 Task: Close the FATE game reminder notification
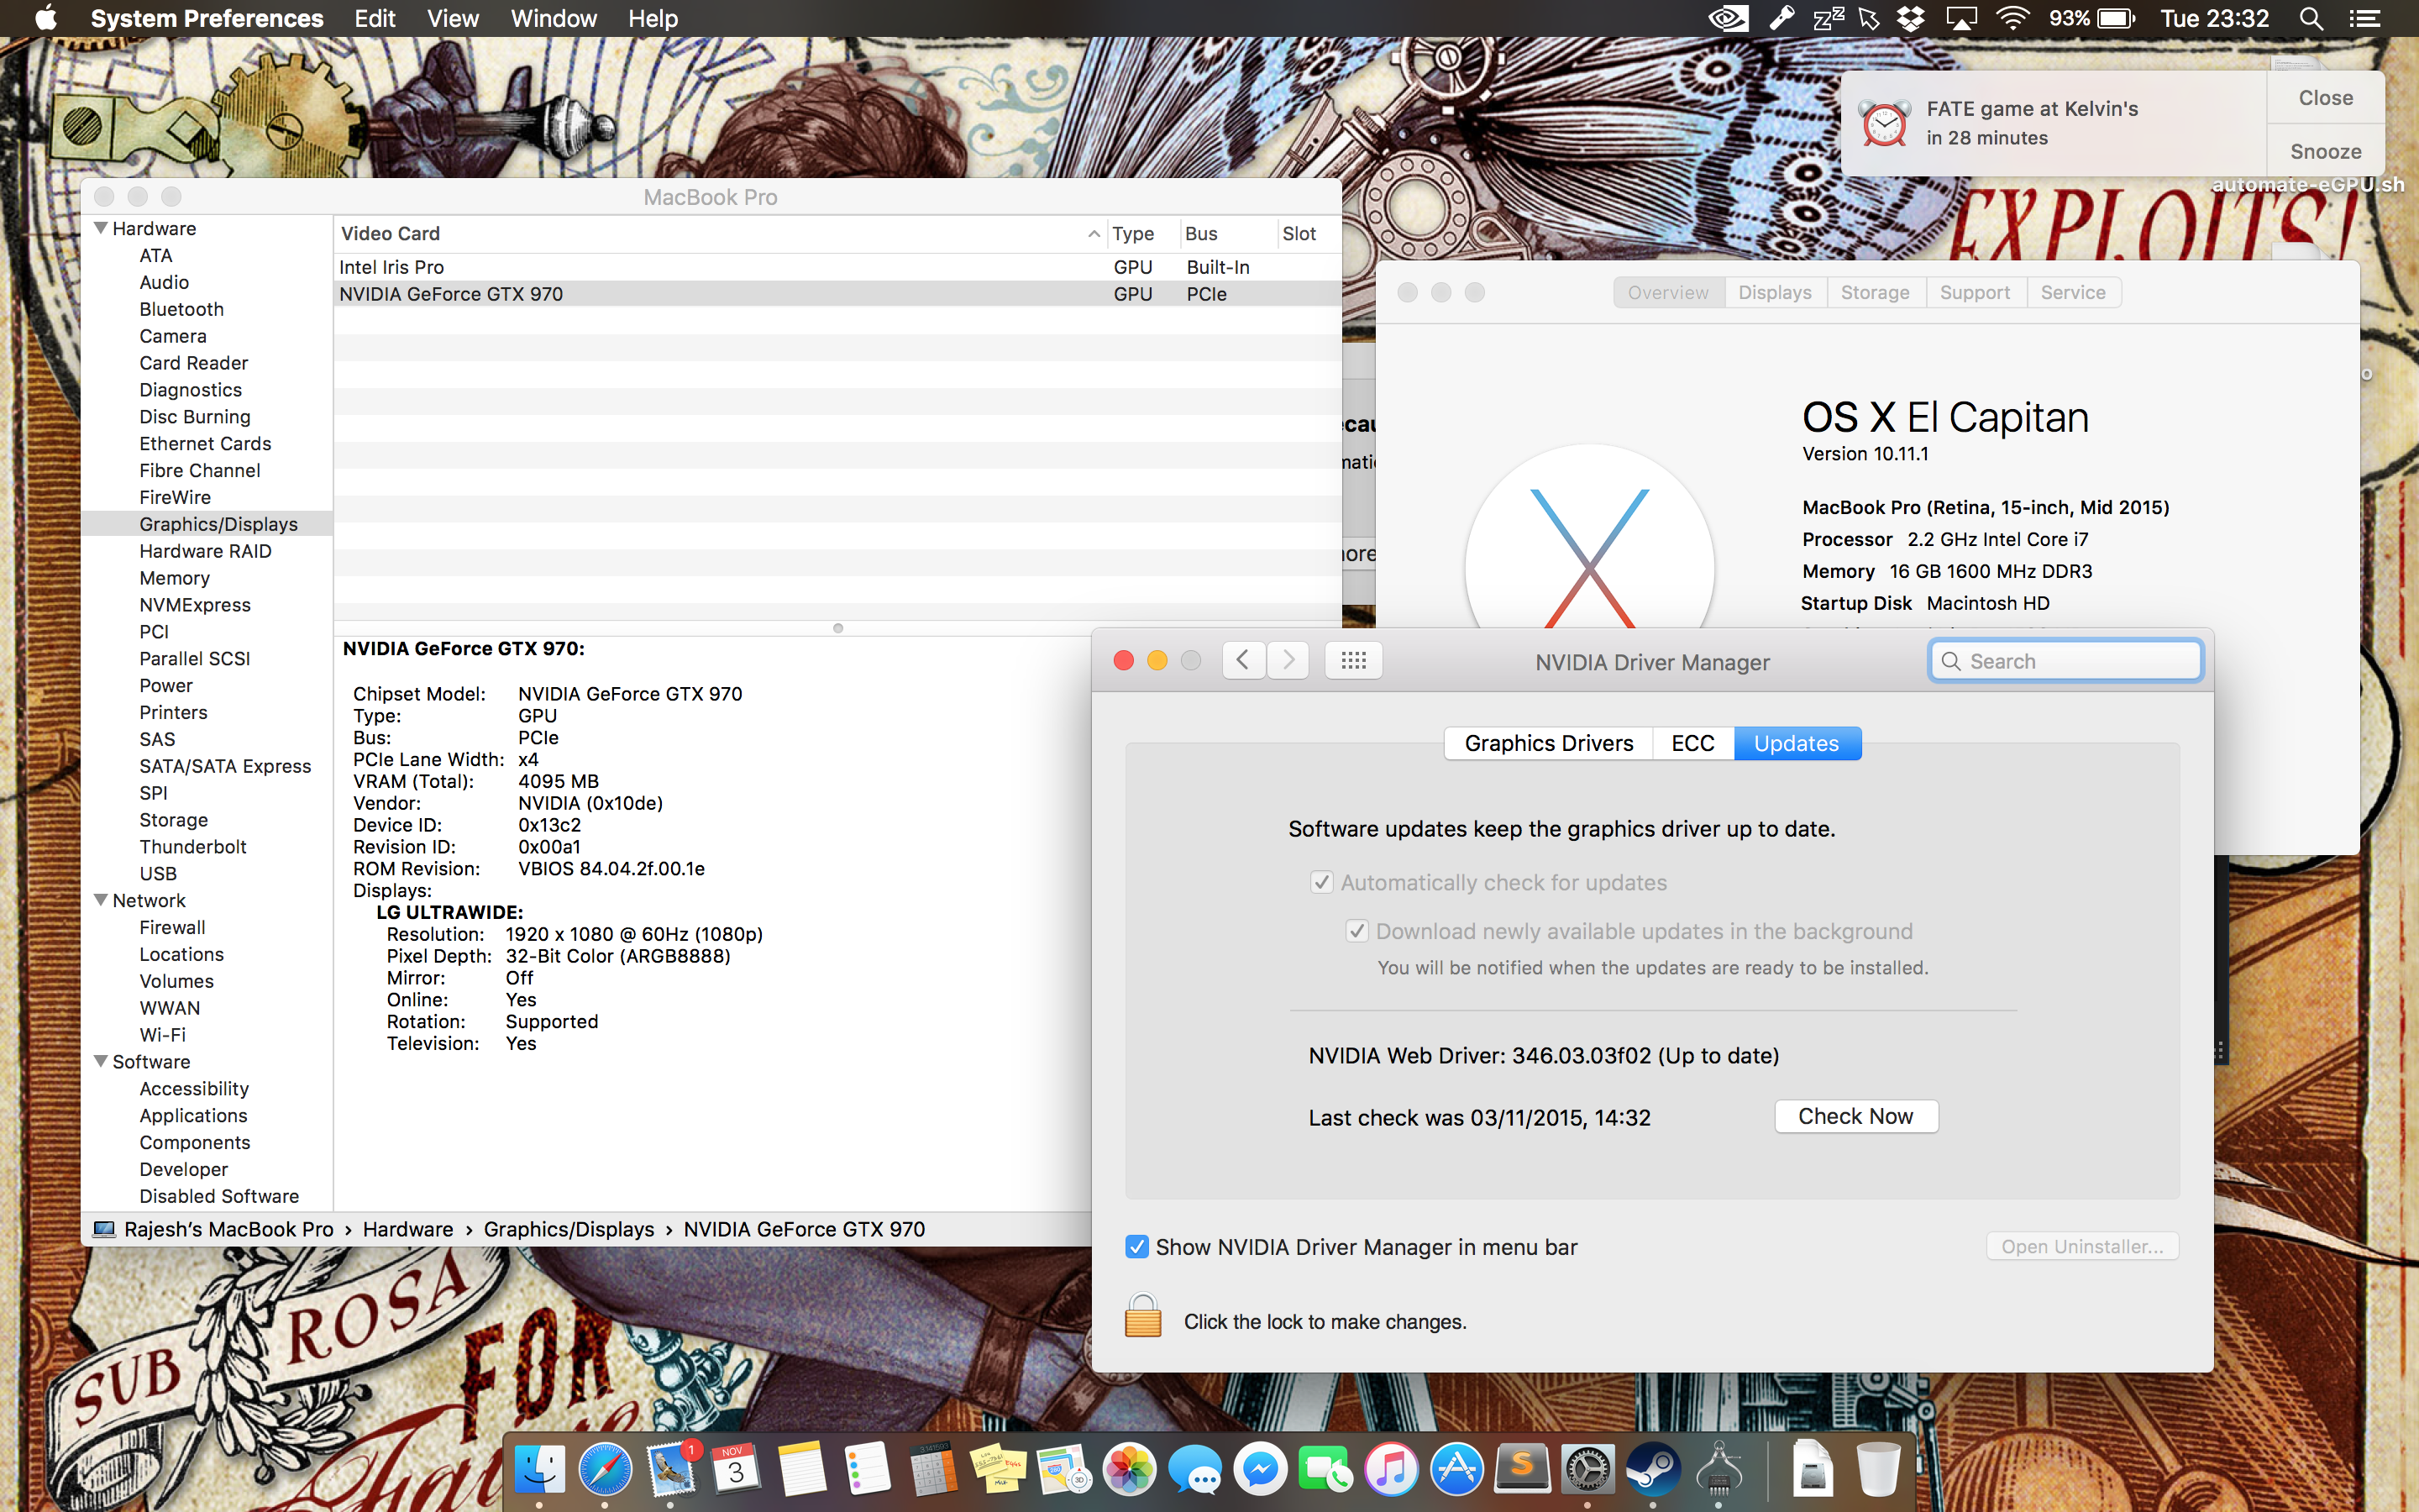point(2325,98)
